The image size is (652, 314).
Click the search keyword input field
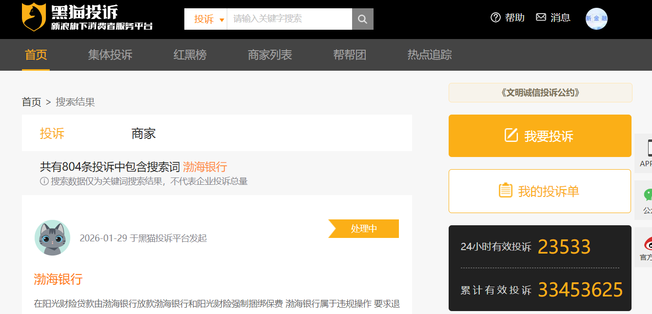click(289, 19)
